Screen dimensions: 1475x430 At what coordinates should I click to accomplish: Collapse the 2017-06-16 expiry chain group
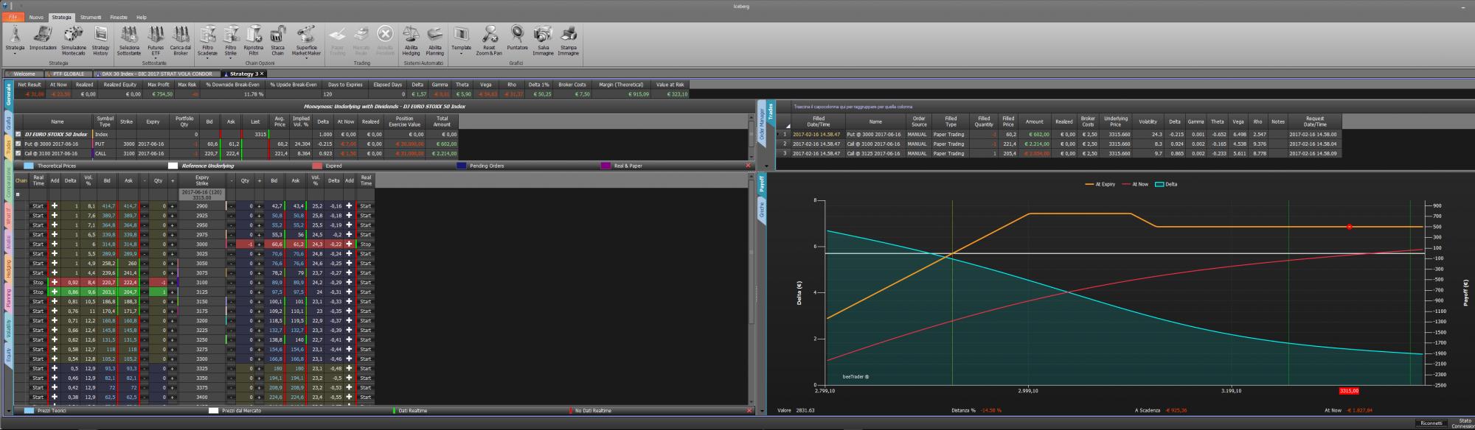pyautogui.click(x=18, y=194)
